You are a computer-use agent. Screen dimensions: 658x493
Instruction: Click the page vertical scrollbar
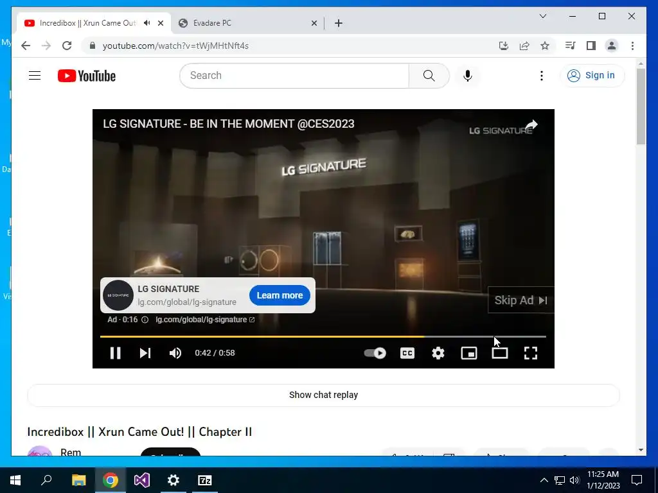click(x=641, y=106)
